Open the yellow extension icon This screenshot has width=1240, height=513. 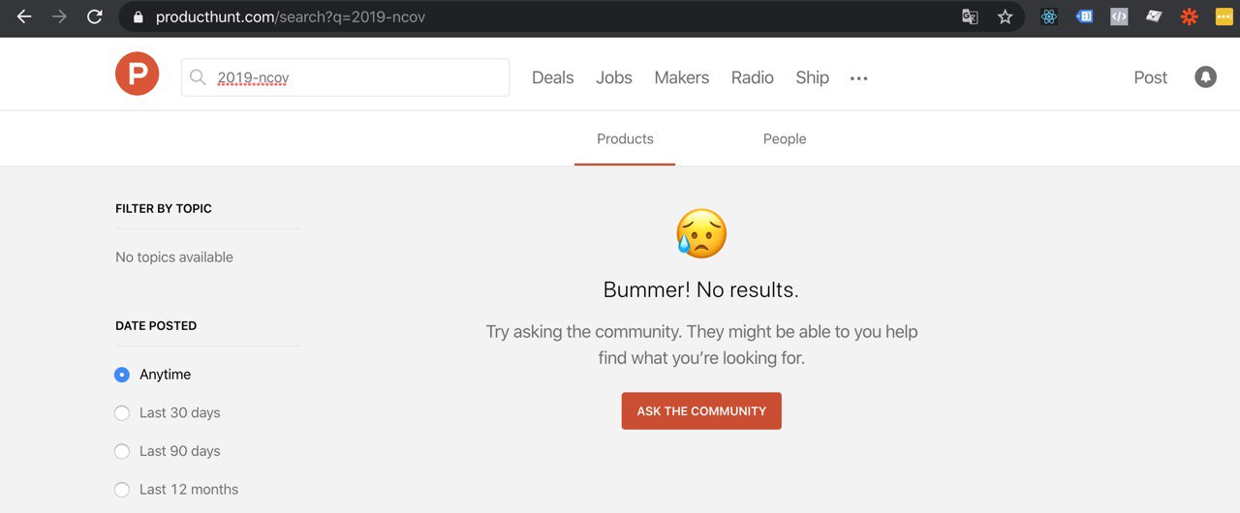pyautogui.click(x=1224, y=16)
